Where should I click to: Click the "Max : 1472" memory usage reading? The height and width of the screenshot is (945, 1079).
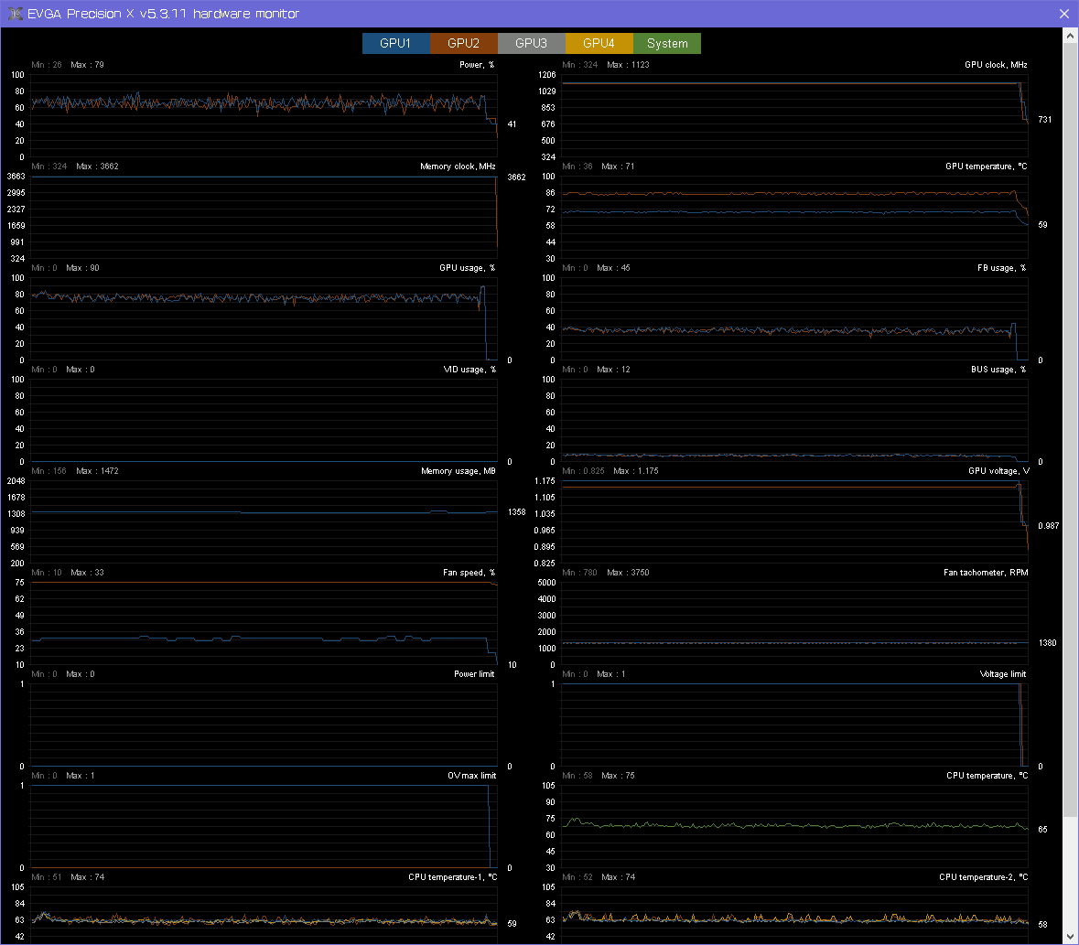(97, 471)
